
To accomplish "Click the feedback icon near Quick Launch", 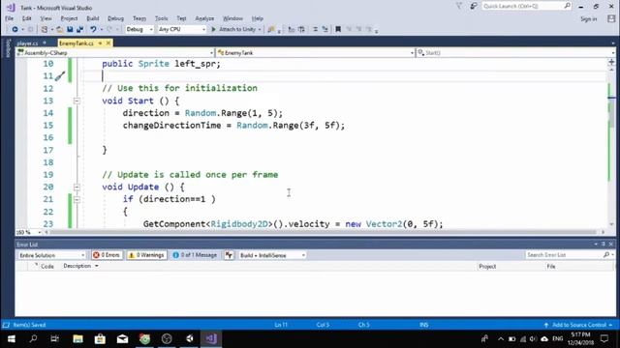I will pyautogui.click(x=474, y=6).
